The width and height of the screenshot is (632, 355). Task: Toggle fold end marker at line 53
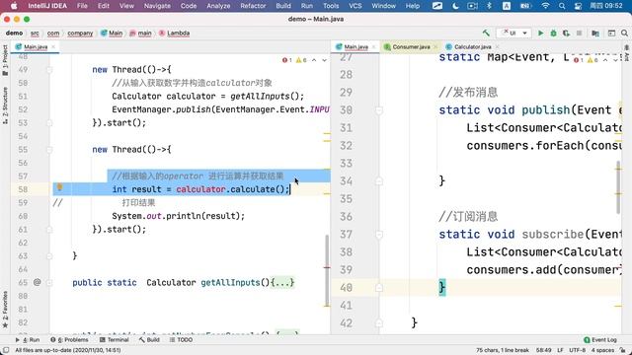[49, 122]
